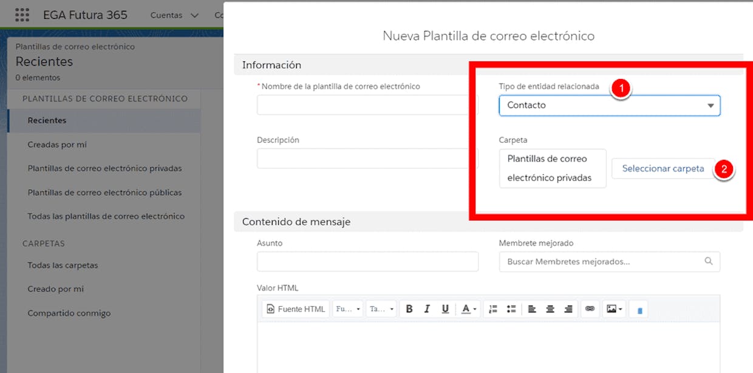Expand the Cuentas menu chevron
753x373 pixels.
coord(194,15)
